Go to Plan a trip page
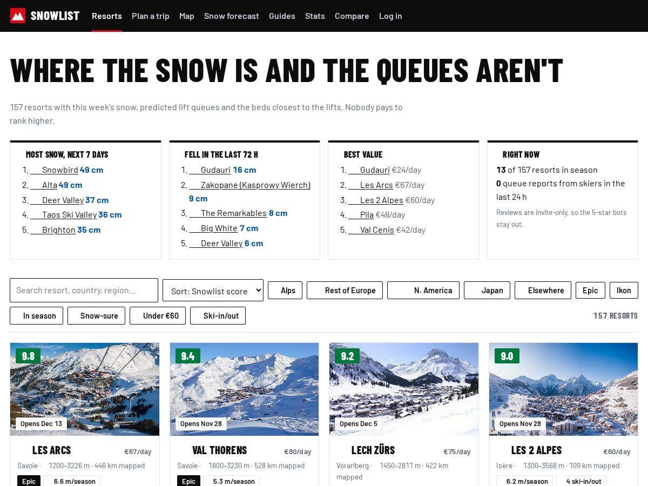The height and width of the screenshot is (486, 648). [x=151, y=16]
